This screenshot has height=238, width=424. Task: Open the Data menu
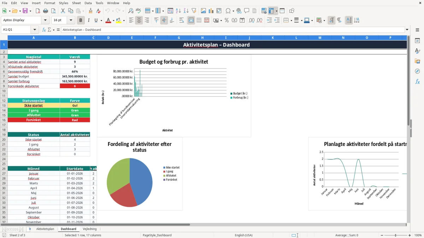(88, 3)
